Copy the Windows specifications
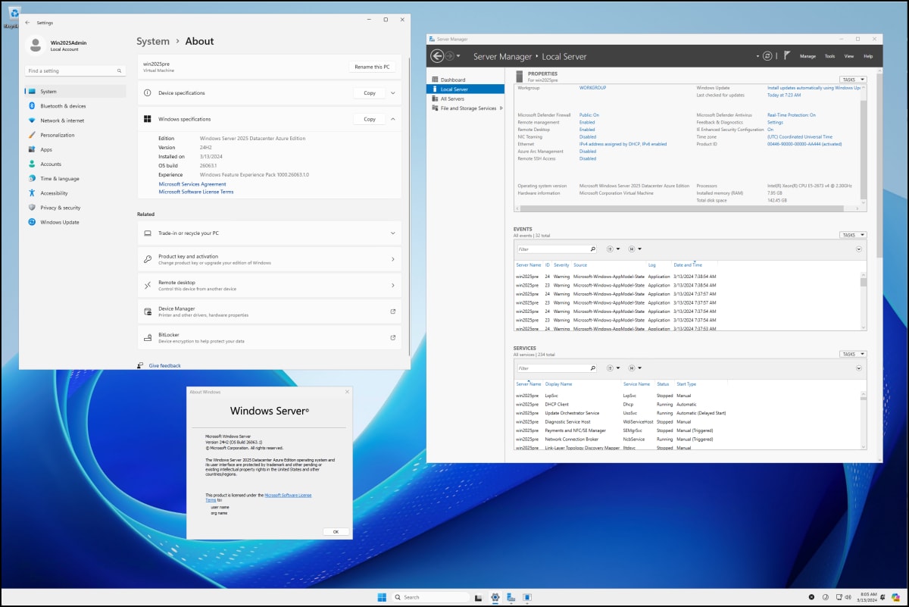The width and height of the screenshot is (909, 607). pyautogui.click(x=370, y=119)
